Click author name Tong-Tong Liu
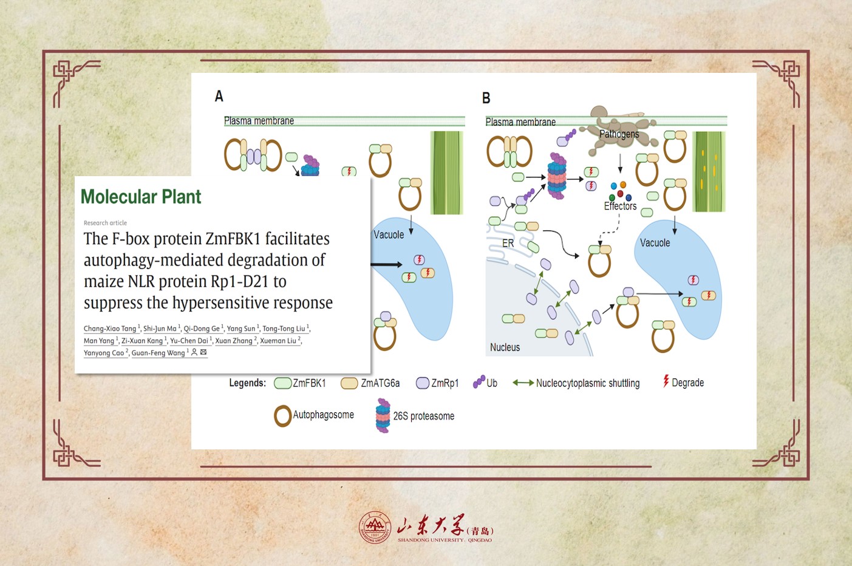Viewport: 852px width, 566px height. click(284, 329)
